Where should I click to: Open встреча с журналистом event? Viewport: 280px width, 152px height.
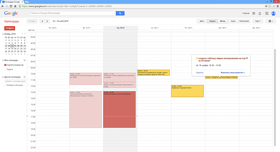click(187, 91)
